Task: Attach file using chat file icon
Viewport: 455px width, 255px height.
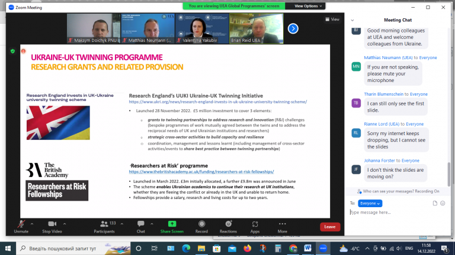Action: point(435,203)
